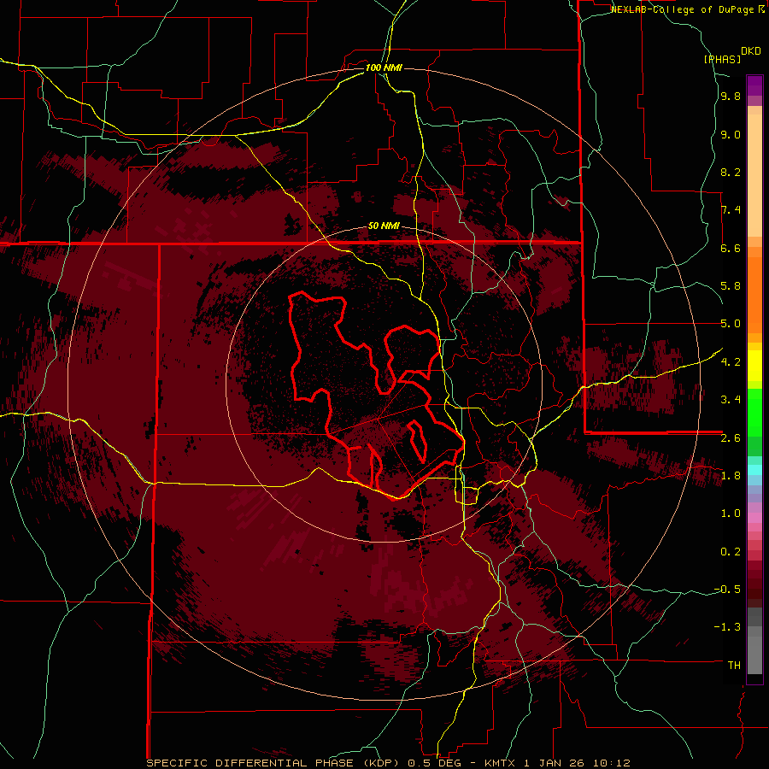Click the 4.2 scale value
This screenshot has height=769, width=769.
731,362
